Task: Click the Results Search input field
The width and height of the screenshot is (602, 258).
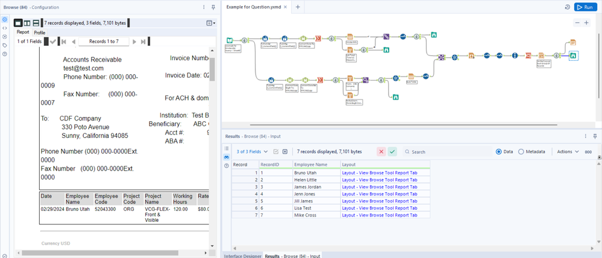Action: click(x=447, y=152)
